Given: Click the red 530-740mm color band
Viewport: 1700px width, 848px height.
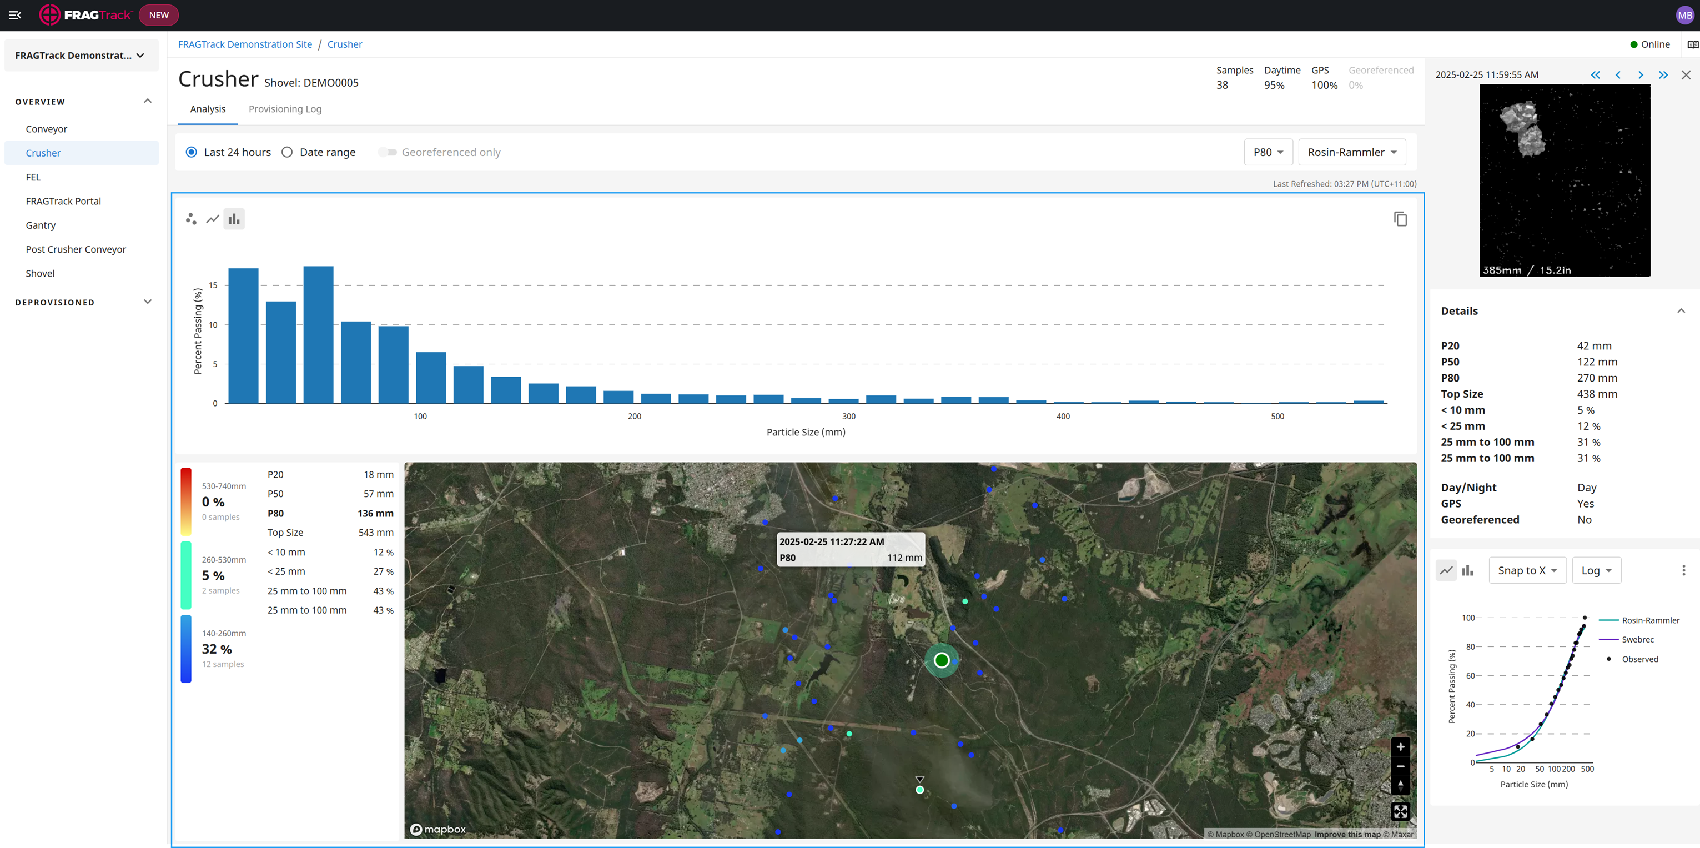Looking at the screenshot, I should (x=186, y=501).
